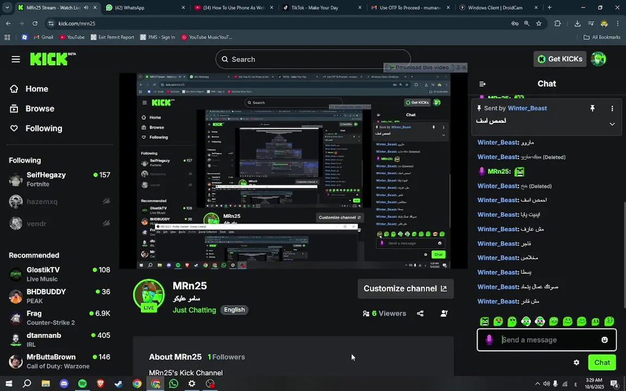Open the Kick sidebar hamburger menu
The width and height of the screenshot is (626, 391).
click(x=16, y=59)
